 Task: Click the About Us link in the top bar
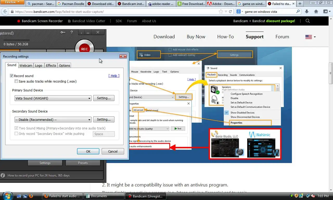(149, 21)
